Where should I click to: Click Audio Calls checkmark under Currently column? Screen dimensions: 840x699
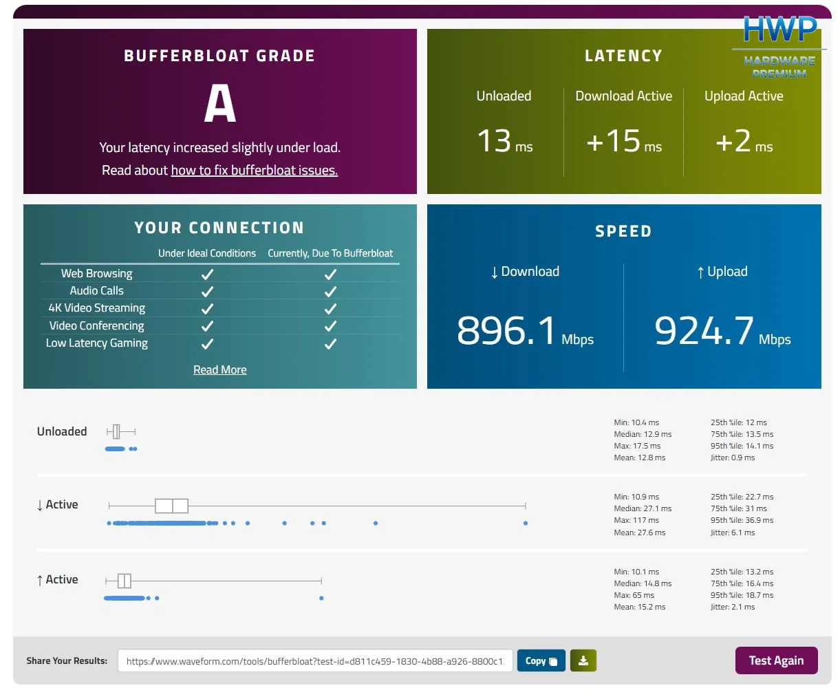click(330, 291)
